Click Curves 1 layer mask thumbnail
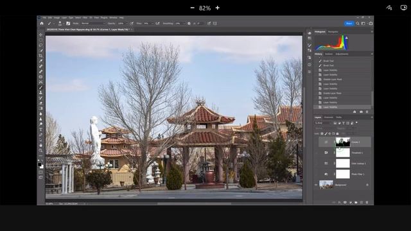This screenshot has height=231, width=411. click(343, 142)
